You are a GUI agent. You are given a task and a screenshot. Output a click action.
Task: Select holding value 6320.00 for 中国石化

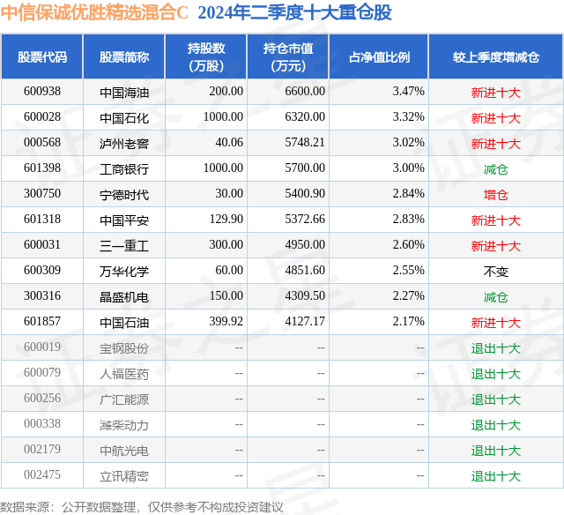[305, 117]
